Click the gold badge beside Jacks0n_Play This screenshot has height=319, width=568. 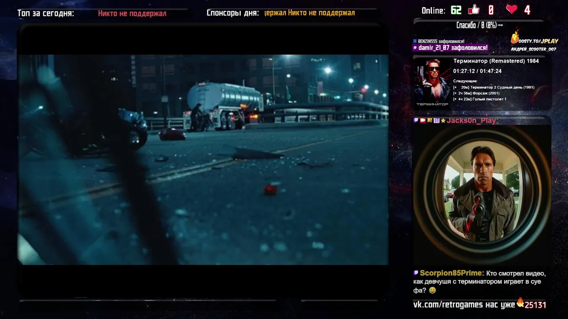[430, 121]
